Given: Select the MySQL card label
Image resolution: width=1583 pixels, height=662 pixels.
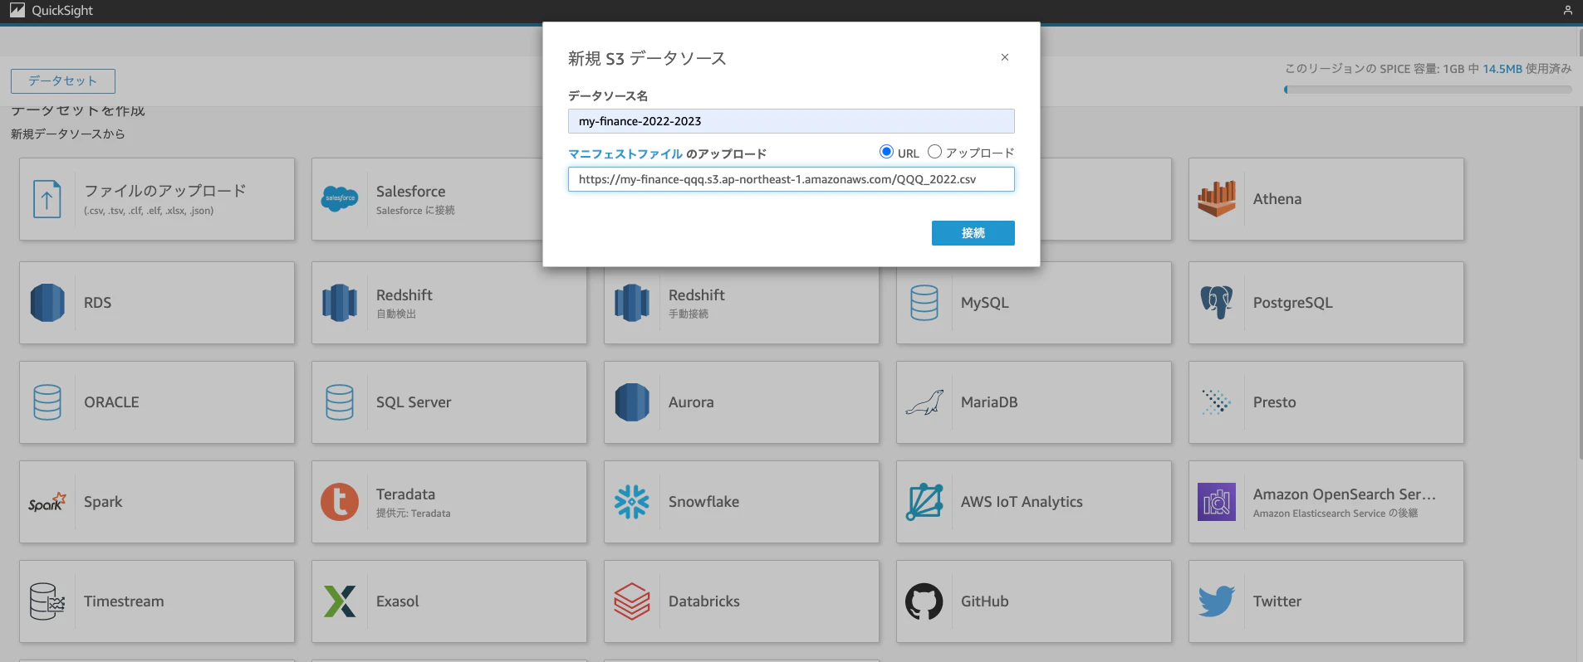Looking at the screenshot, I should [985, 303].
